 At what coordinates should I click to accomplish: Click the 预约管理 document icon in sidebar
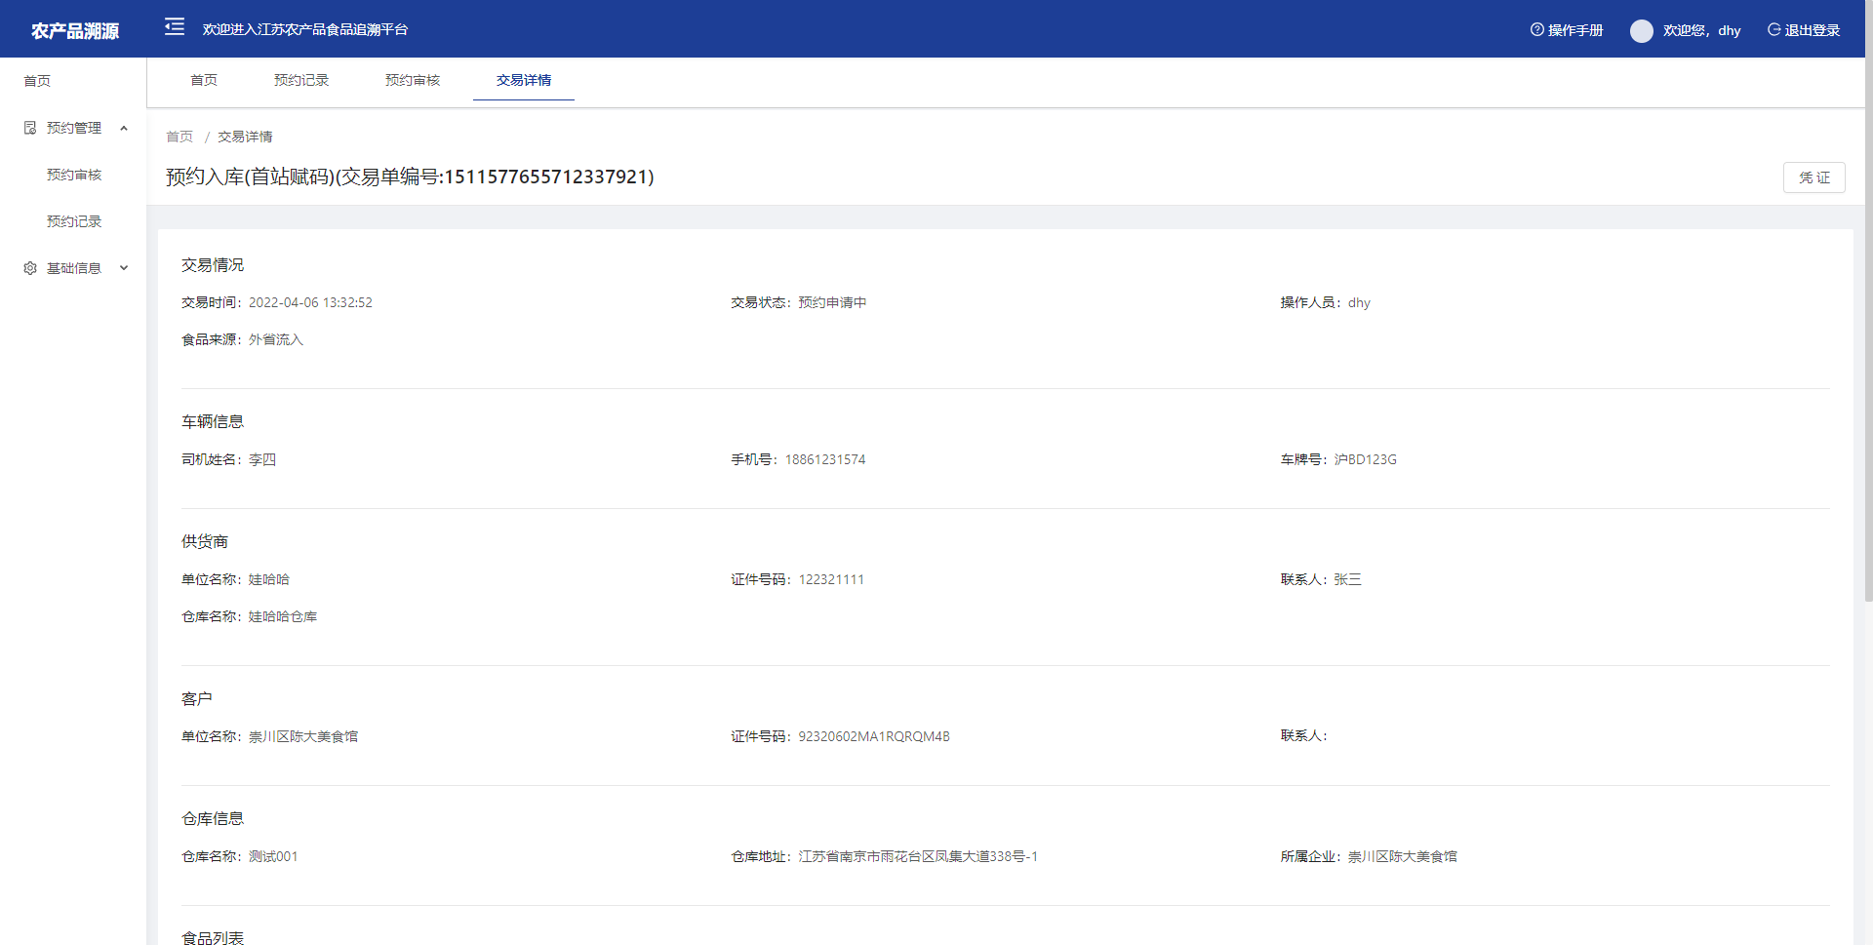click(30, 128)
